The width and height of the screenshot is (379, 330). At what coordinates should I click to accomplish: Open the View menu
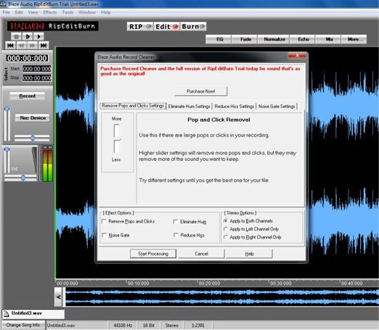tap(33, 12)
